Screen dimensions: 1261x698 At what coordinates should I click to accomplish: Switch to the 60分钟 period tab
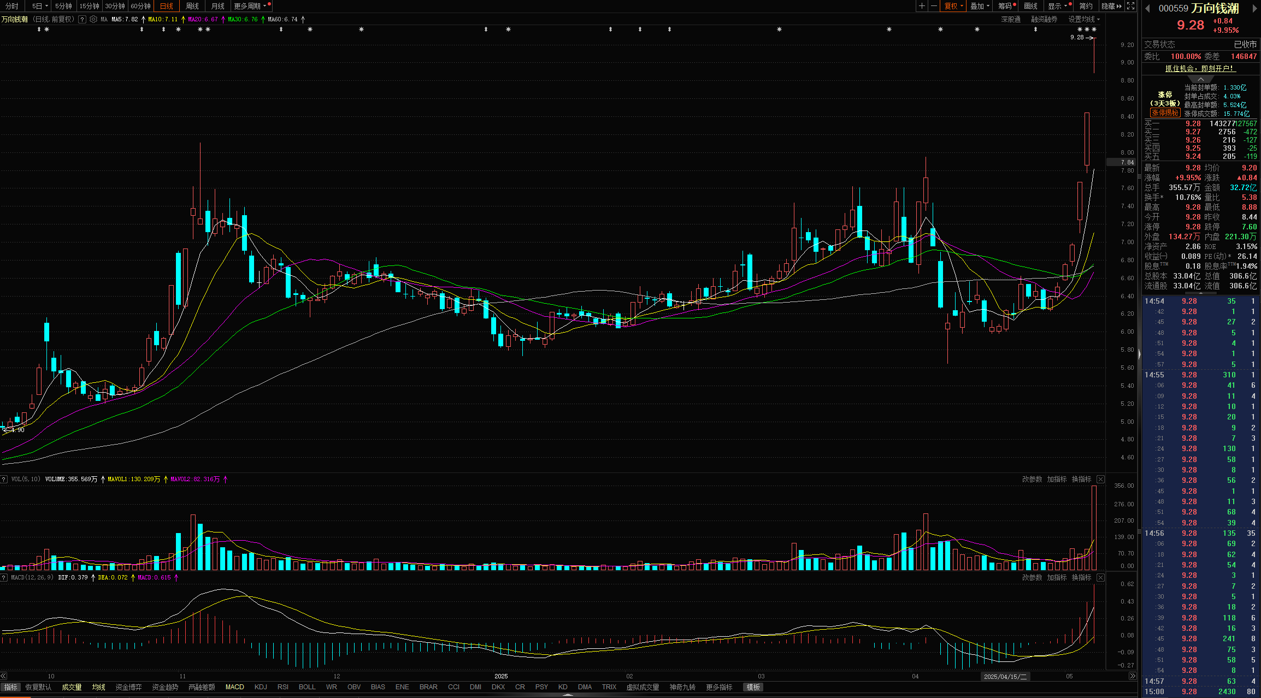coord(140,6)
